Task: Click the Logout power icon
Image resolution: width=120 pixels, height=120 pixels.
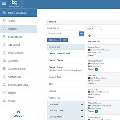Action: (19, 112)
